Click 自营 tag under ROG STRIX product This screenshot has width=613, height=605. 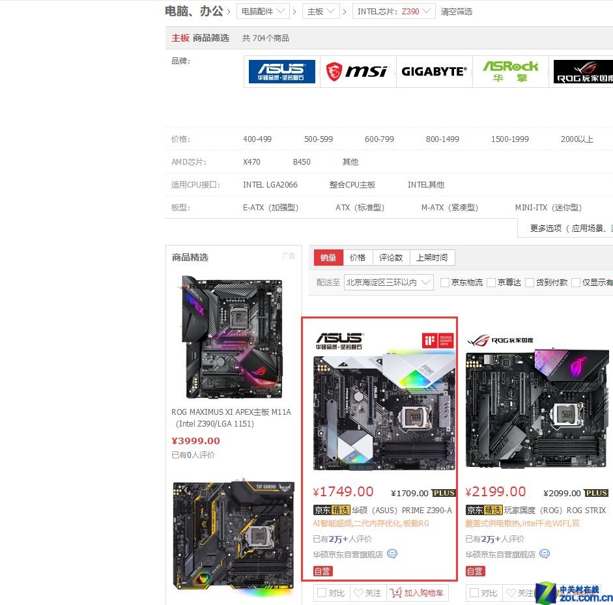[475, 571]
